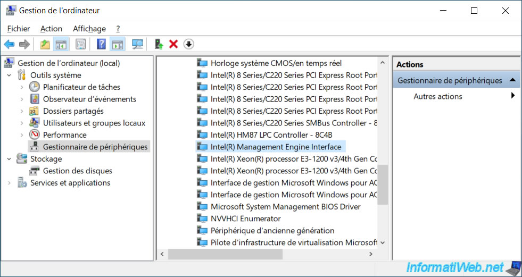The width and height of the screenshot is (522, 277).
Task: Click the horizontal scrollbar thumb
Action: (226, 254)
